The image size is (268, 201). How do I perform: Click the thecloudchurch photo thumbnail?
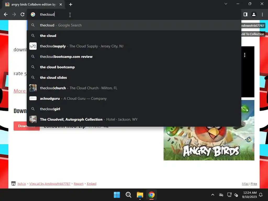(x=33, y=88)
